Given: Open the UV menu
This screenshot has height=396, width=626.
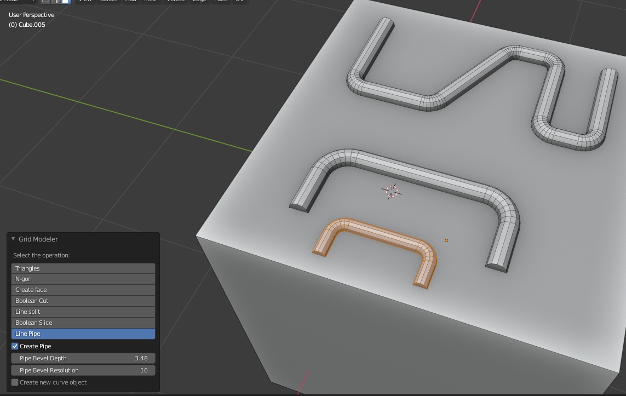Looking at the screenshot, I should pos(239,2).
